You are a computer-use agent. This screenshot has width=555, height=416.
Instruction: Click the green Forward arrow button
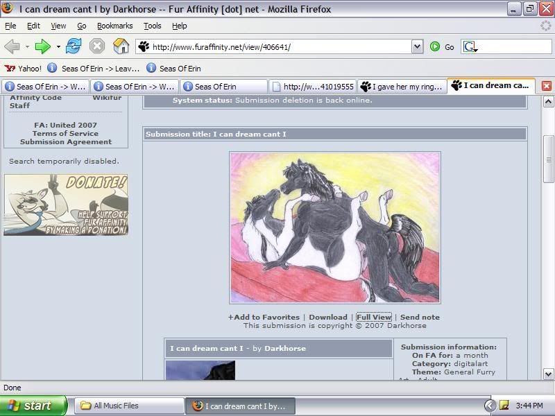(43, 46)
